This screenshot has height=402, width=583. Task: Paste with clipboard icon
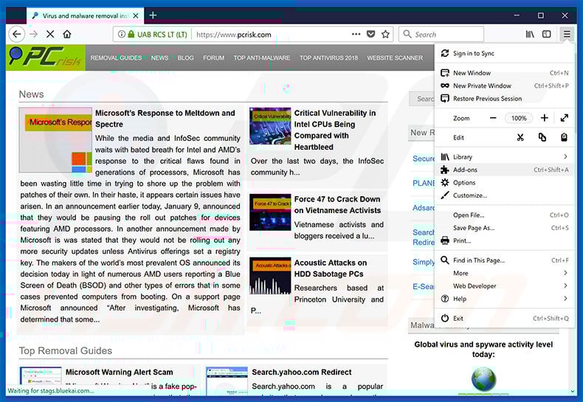(x=564, y=137)
